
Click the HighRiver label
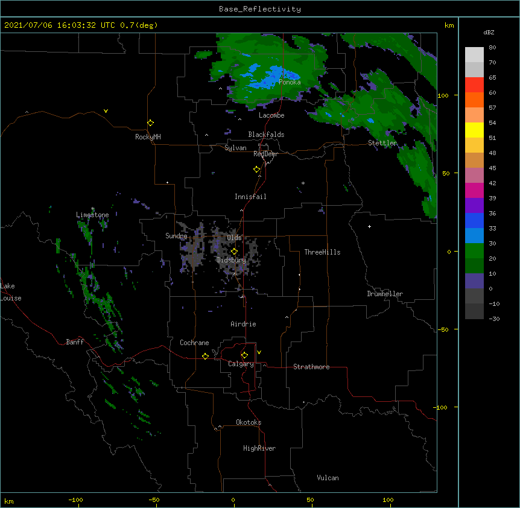tap(259, 448)
